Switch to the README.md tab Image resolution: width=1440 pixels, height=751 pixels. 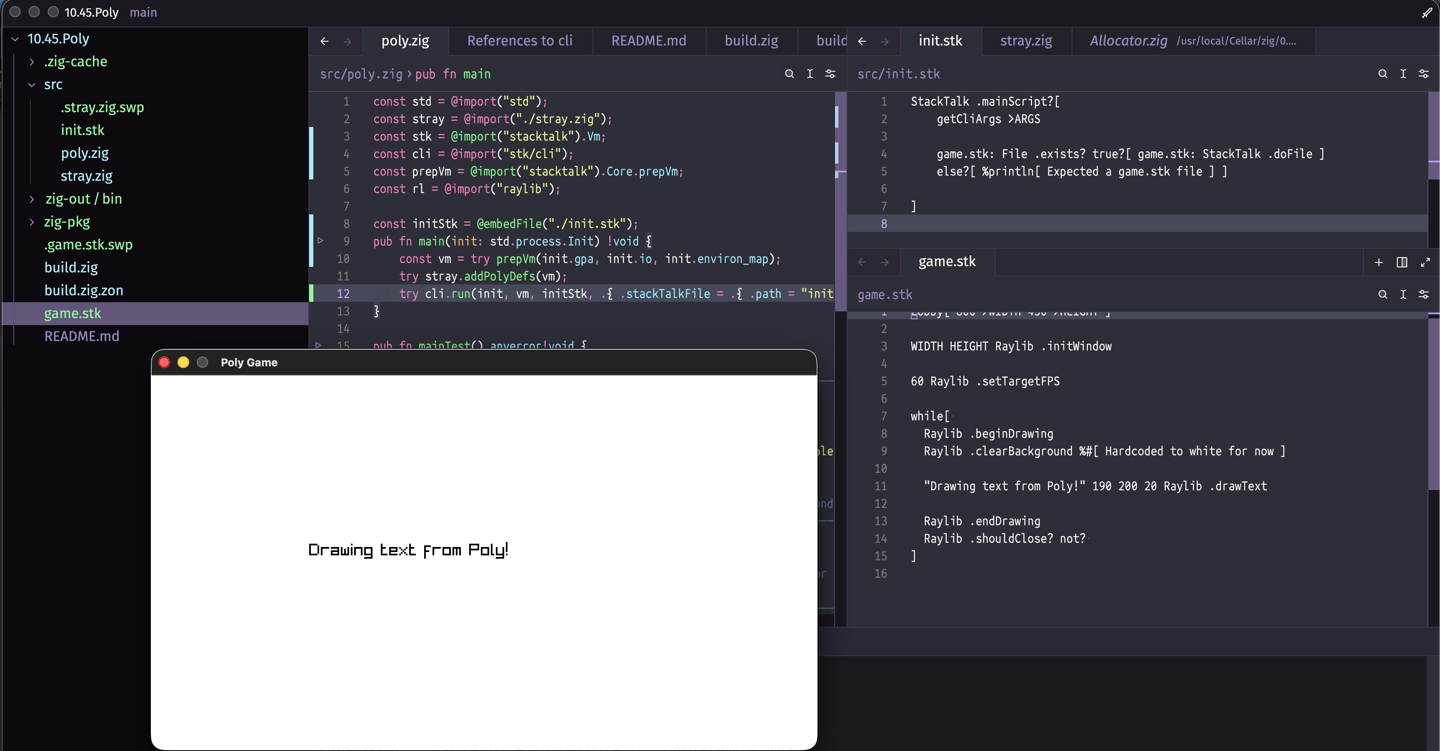coord(648,41)
